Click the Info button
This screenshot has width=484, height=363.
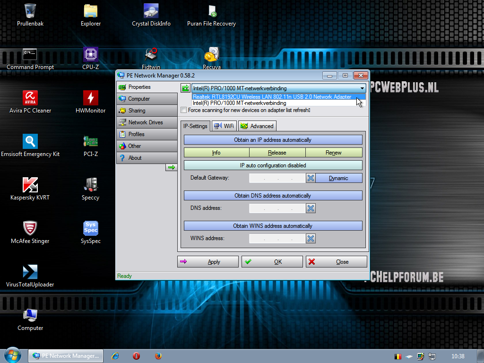[216, 153]
